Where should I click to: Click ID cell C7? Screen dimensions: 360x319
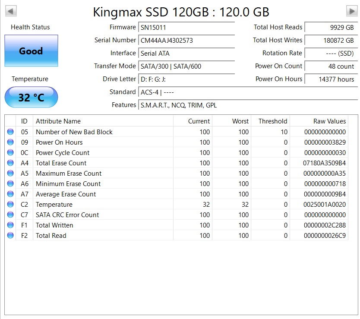tap(25, 215)
